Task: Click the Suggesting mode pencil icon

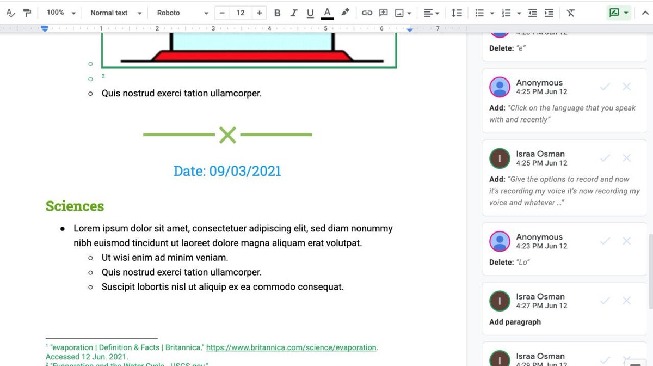Action: coord(615,13)
